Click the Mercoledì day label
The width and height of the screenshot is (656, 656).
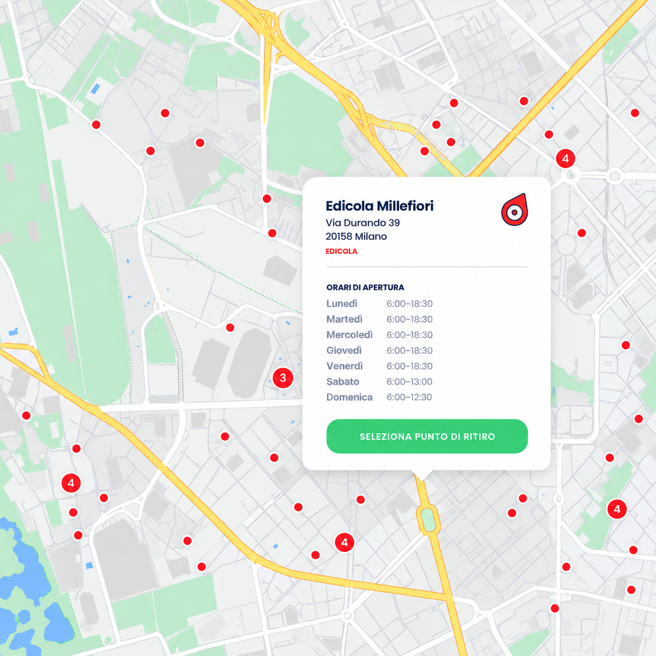coord(349,335)
